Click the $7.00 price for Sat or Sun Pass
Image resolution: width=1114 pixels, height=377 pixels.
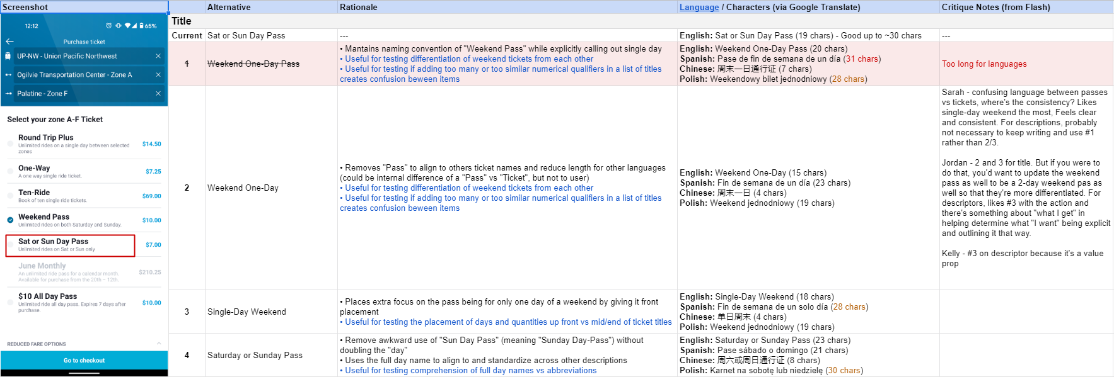tap(153, 245)
